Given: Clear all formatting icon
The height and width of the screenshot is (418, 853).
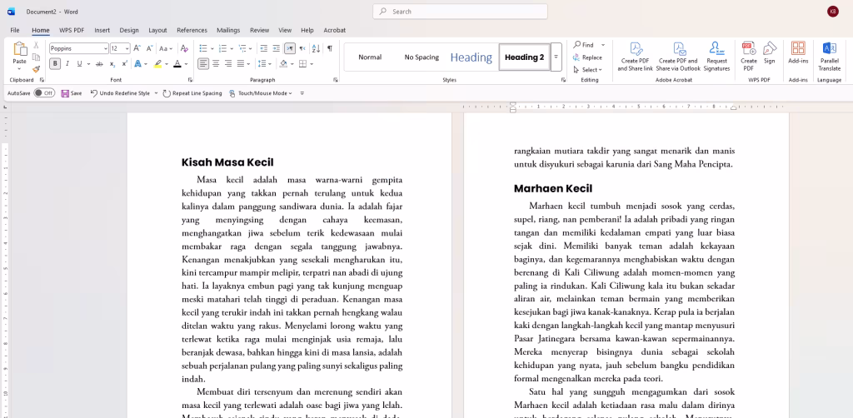Looking at the screenshot, I should (x=184, y=48).
